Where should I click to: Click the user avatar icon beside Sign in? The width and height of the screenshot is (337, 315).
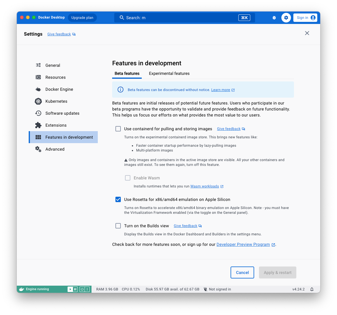click(x=313, y=18)
